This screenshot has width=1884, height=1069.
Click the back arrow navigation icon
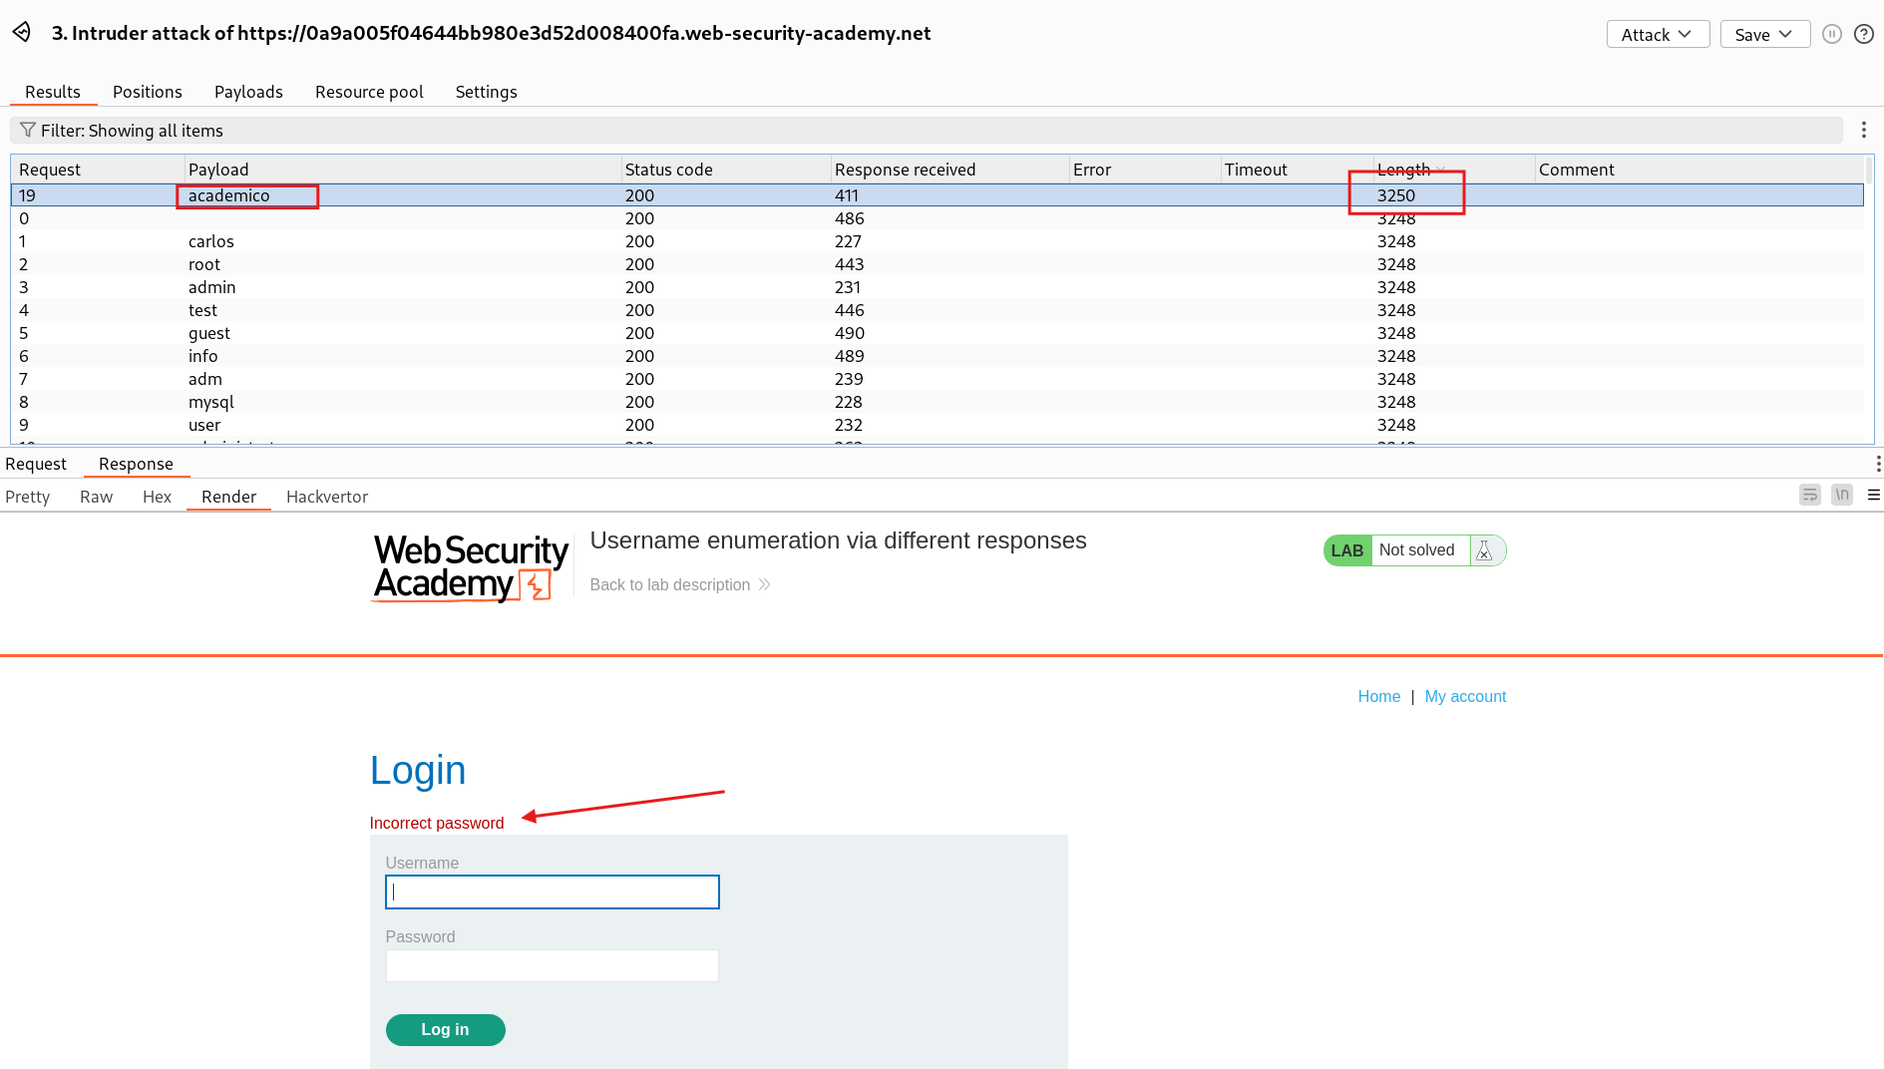pos(22,32)
